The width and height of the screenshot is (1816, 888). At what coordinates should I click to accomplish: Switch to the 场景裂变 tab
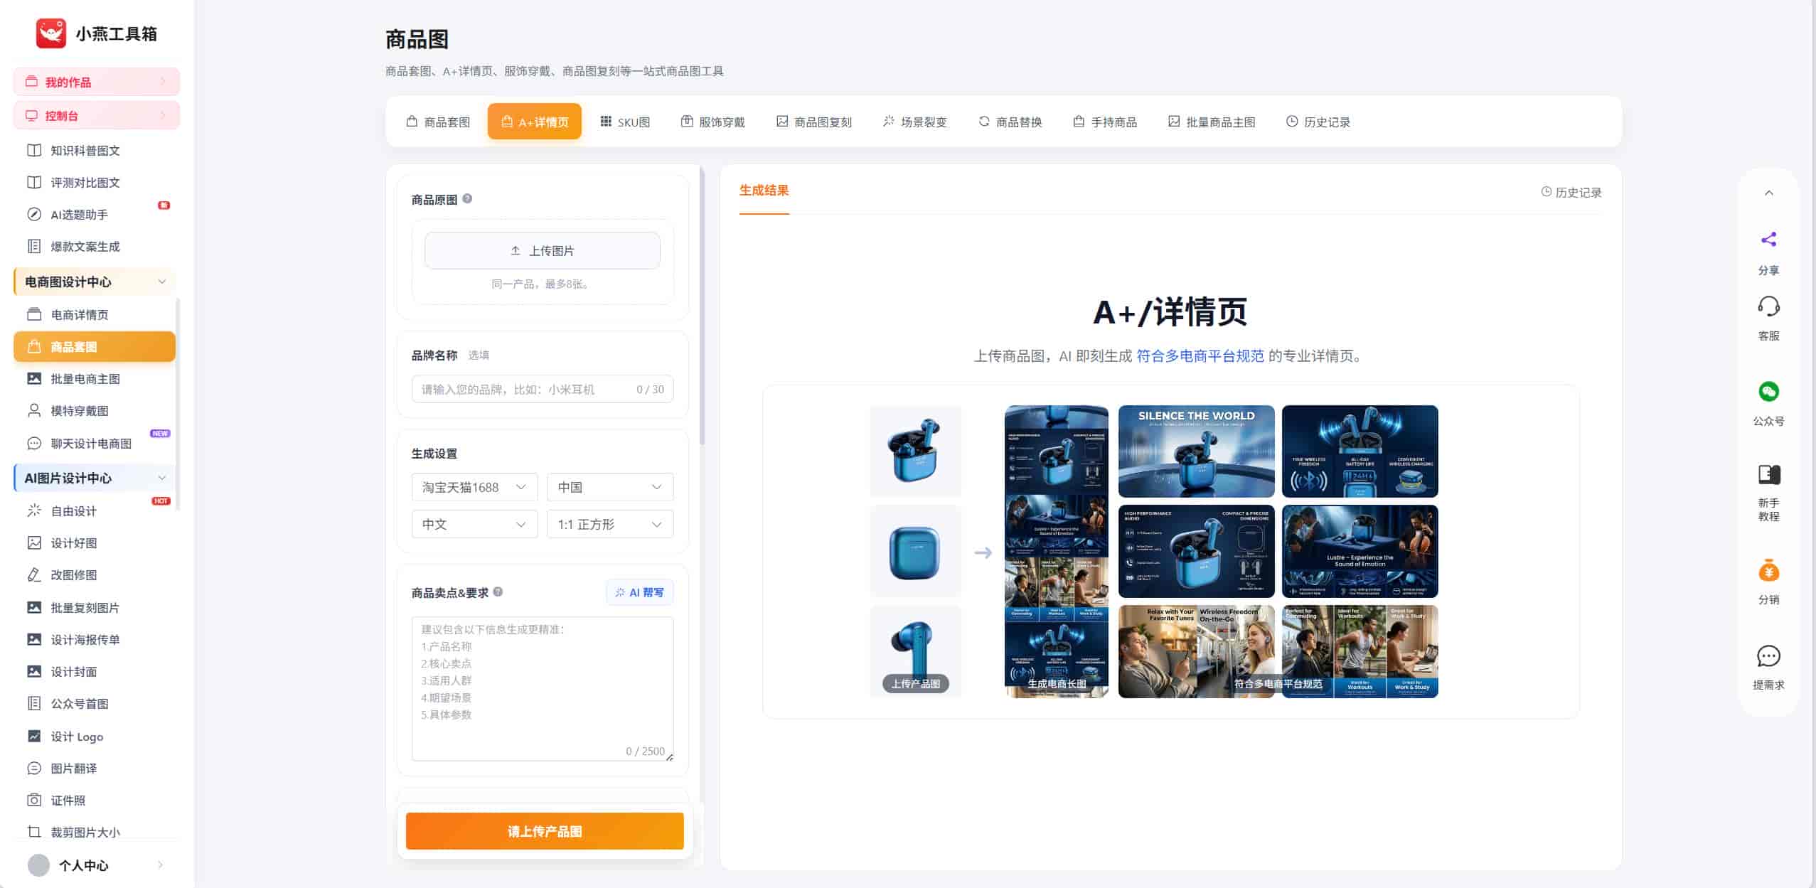click(914, 122)
